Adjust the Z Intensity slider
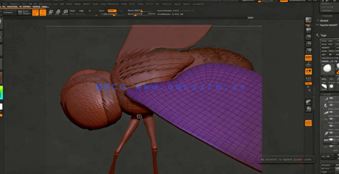 coord(114,14)
